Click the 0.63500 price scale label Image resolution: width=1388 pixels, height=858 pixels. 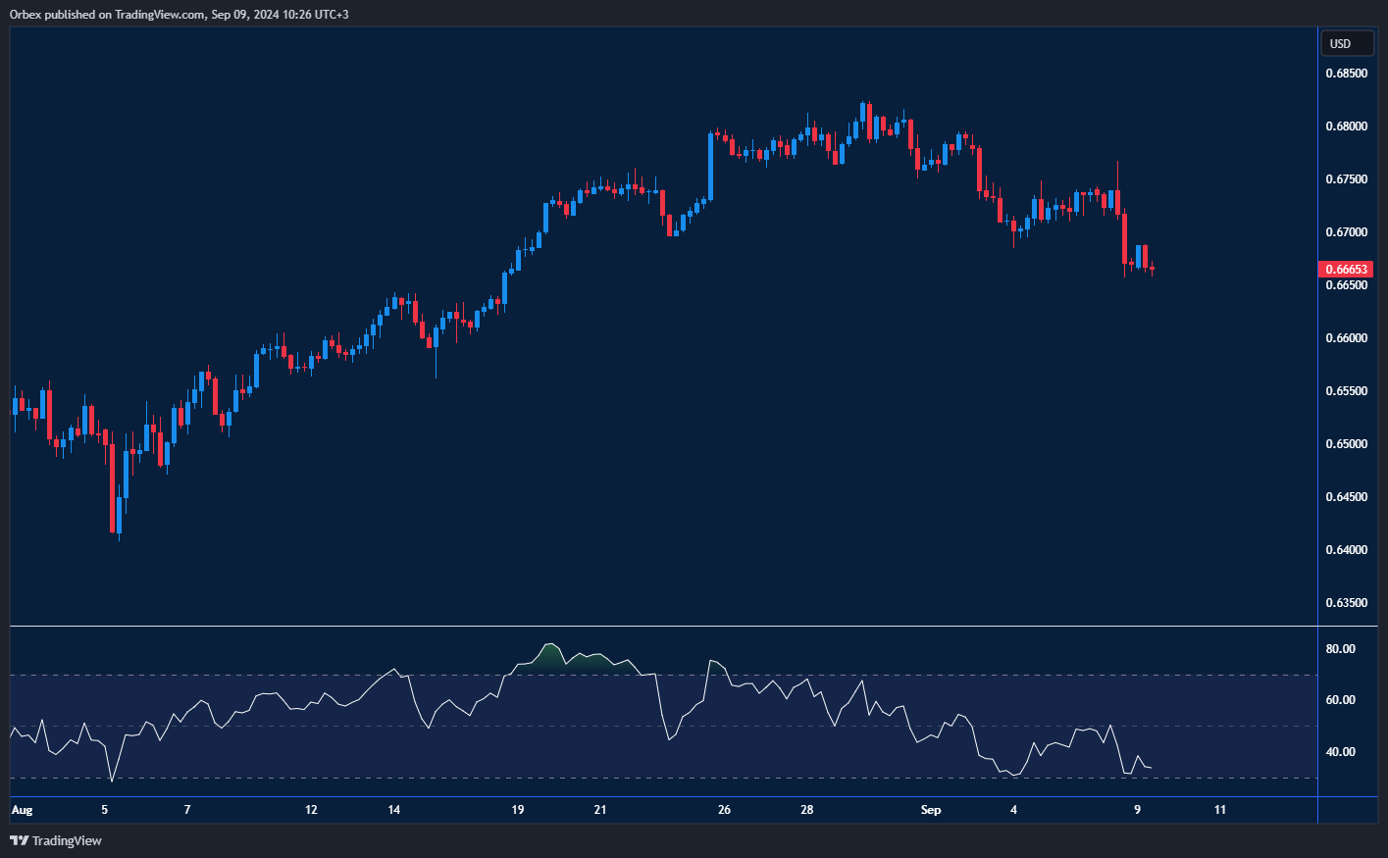pos(1346,603)
